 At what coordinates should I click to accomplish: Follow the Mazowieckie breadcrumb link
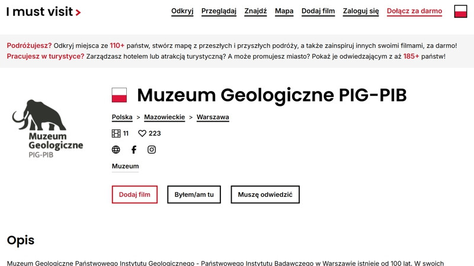pyautogui.click(x=165, y=117)
